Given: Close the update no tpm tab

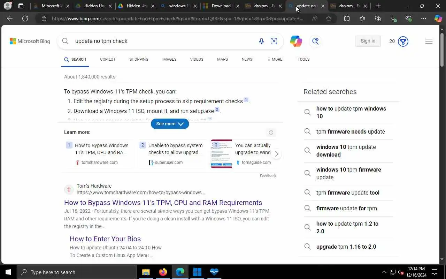Looking at the screenshot, I should pos(323,6).
